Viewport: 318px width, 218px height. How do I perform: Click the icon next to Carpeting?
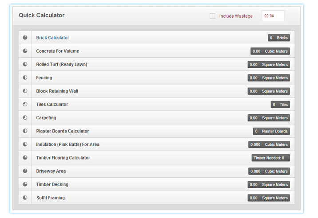click(25, 118)
